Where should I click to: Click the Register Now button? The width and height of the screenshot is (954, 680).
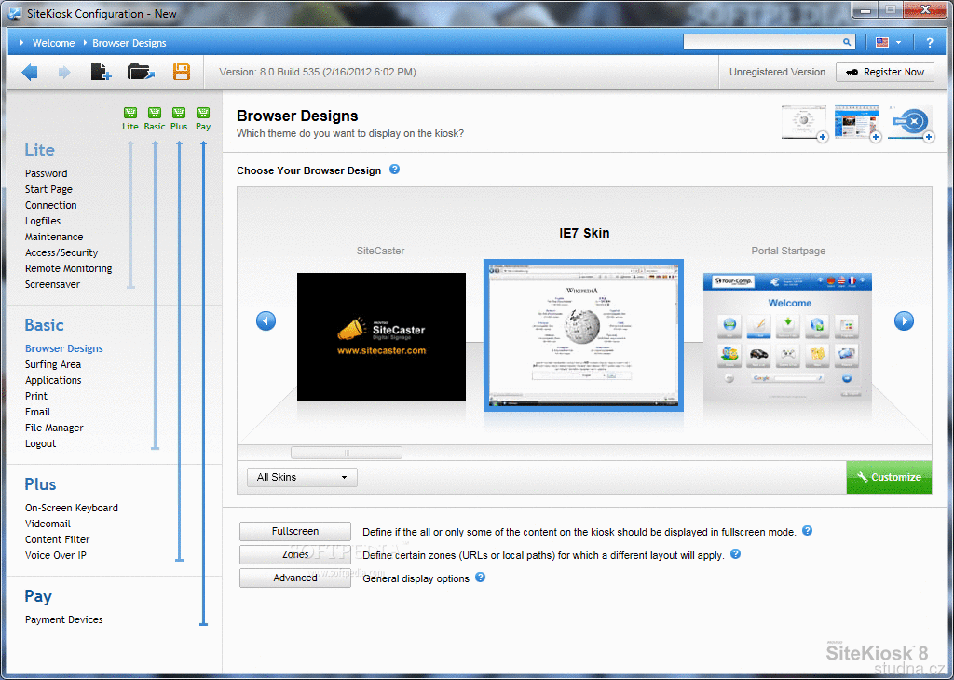tap(884, 72)
